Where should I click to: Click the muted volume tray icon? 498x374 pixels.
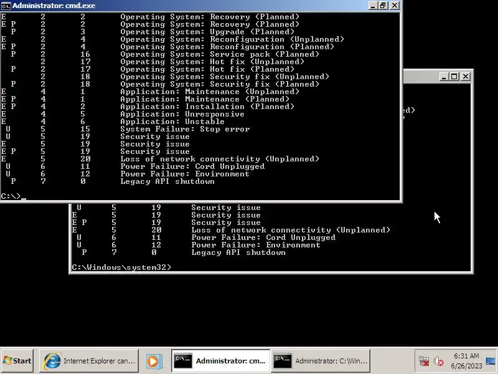coord(439,362)
